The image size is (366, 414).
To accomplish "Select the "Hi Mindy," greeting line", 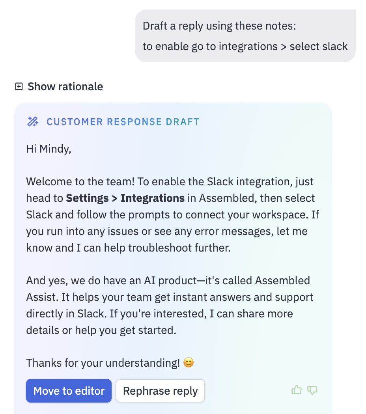I will tap(49, 149).
